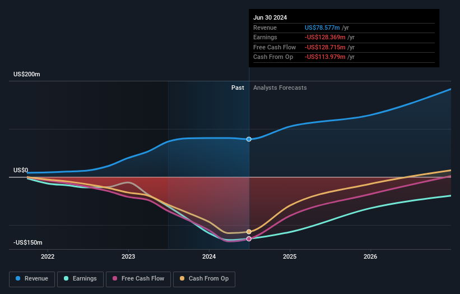Click the -US$150m y-axis label
The image size is (460, 294).
28,242
